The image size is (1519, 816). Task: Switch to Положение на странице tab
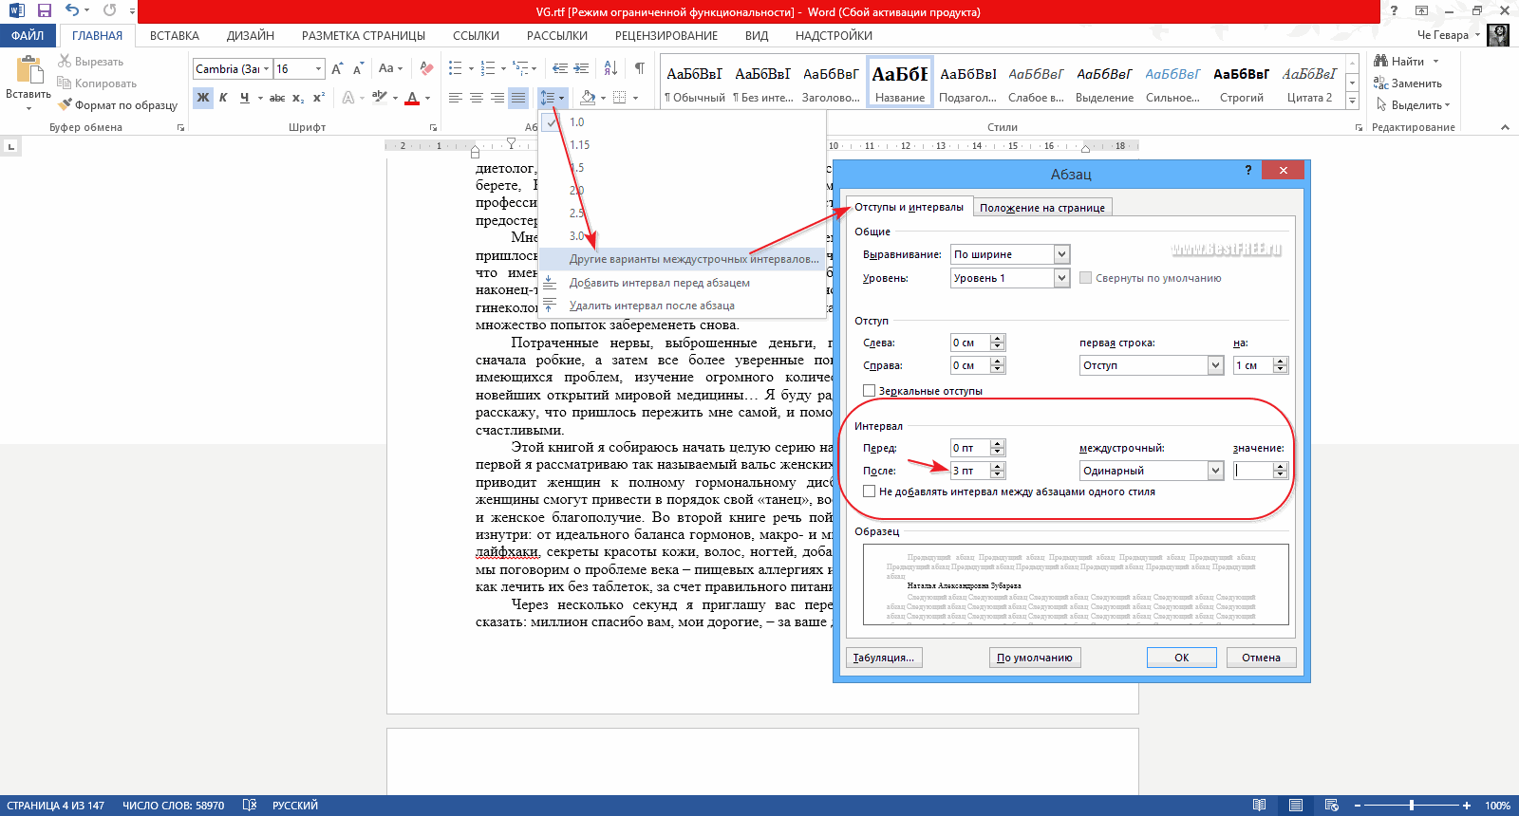(x=1042, y=208)
